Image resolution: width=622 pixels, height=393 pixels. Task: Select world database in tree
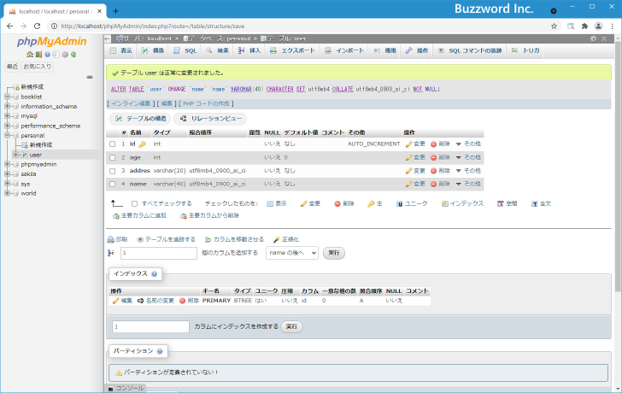(x=28, y=194)
